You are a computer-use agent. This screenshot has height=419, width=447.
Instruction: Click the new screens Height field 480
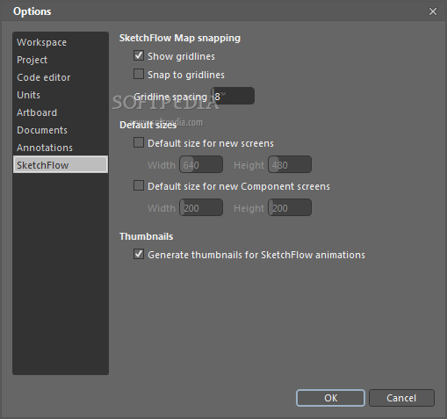[290, 164]
